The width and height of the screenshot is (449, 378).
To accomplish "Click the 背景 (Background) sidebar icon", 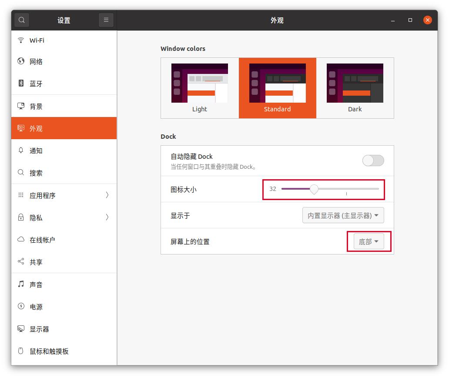I will 21,106.
